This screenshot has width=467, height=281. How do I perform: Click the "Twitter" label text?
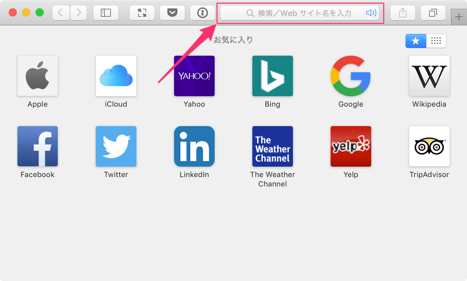(116, 175)
